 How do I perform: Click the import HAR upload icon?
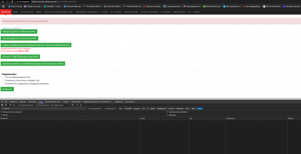77,105
